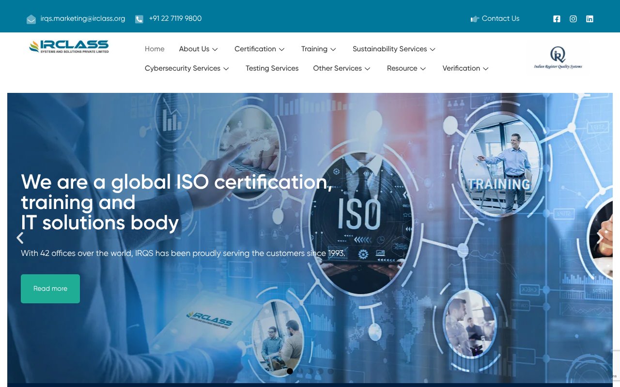This screenshot has width=620, height=387.
Task: Click the right arrow to view next slide
Action: [600, 238]
